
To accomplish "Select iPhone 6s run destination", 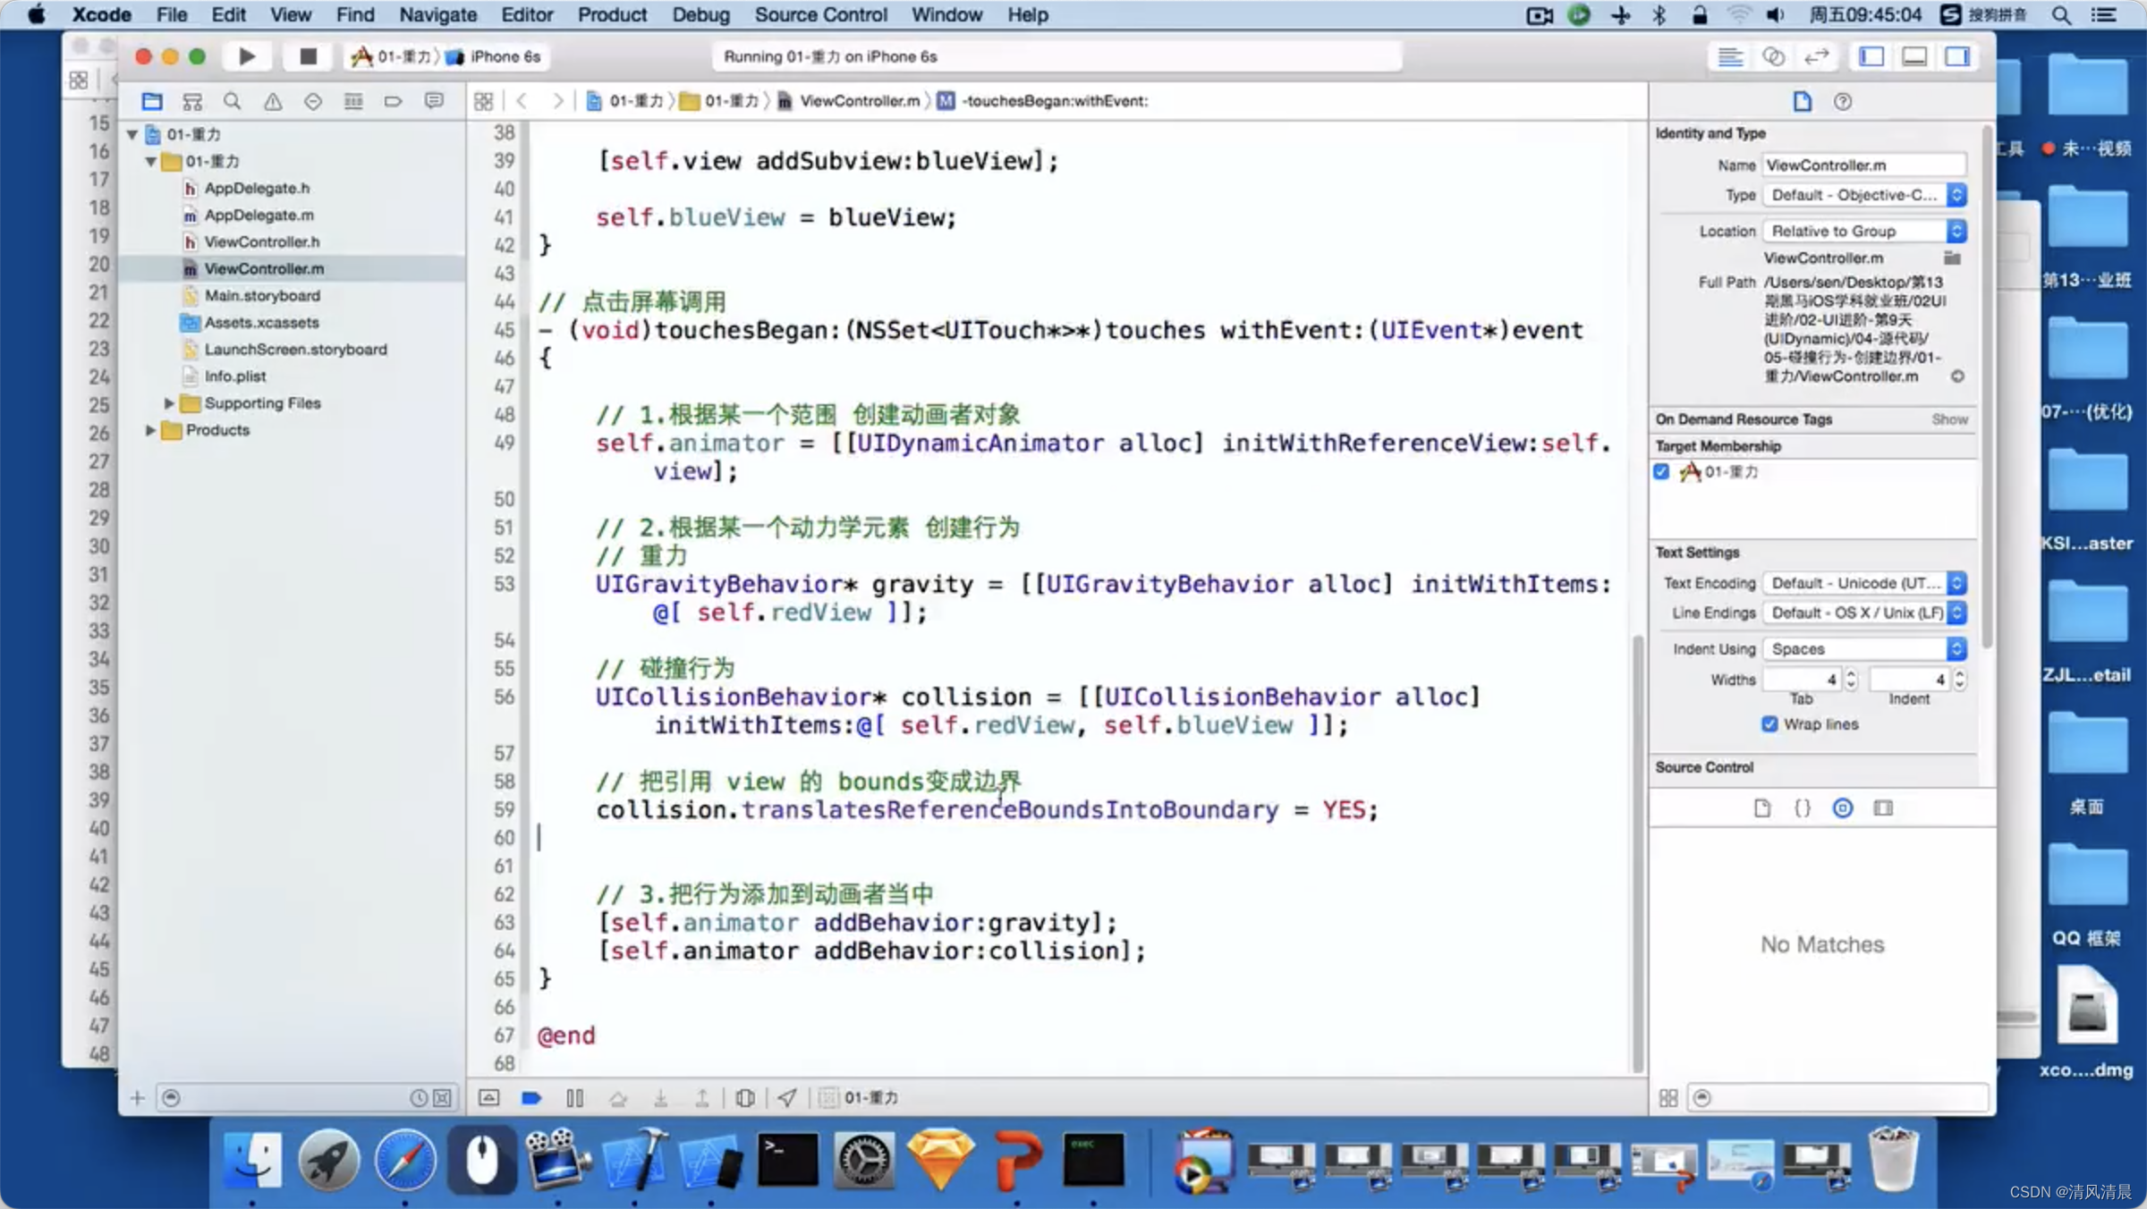I will coord(496,56).
